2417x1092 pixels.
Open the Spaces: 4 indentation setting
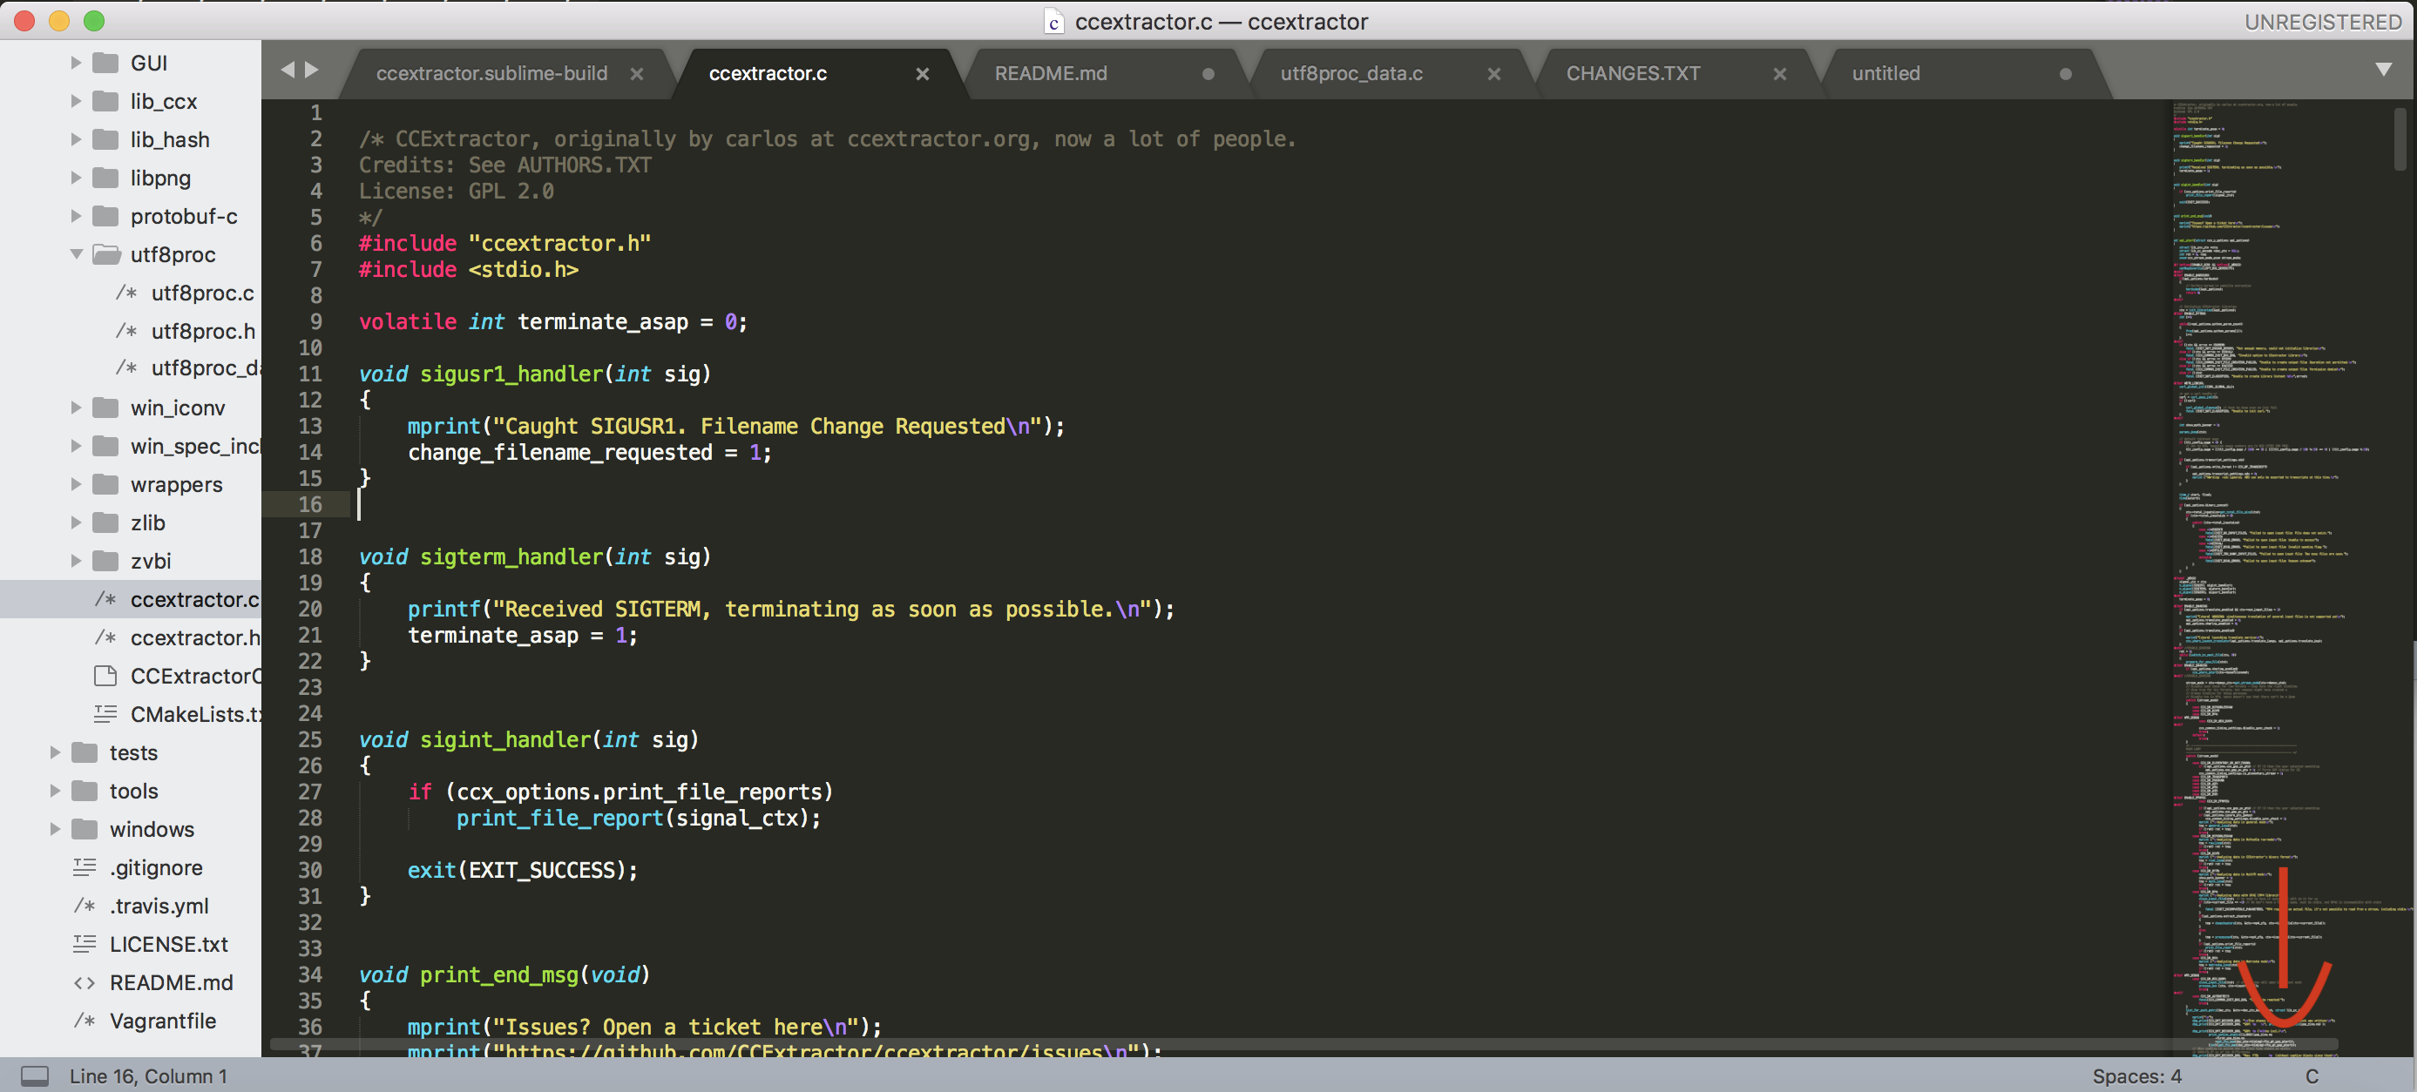pyautogui.click(x=2136, y=1075)
